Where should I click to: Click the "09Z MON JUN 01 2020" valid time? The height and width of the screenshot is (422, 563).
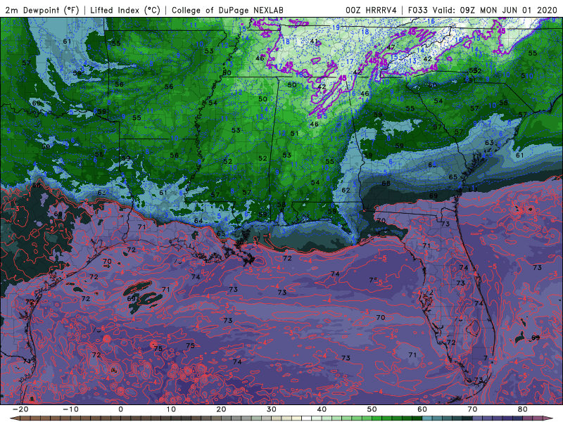pyautogui.click(x=508, y=10)
